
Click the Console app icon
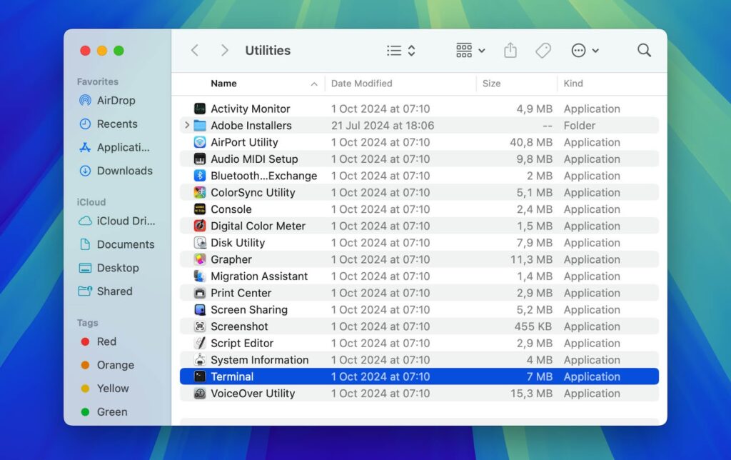tap(200, 209)
